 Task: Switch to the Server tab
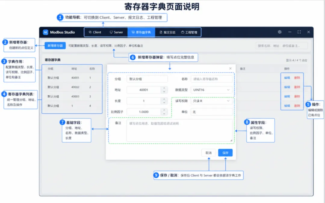coord(116,32)
